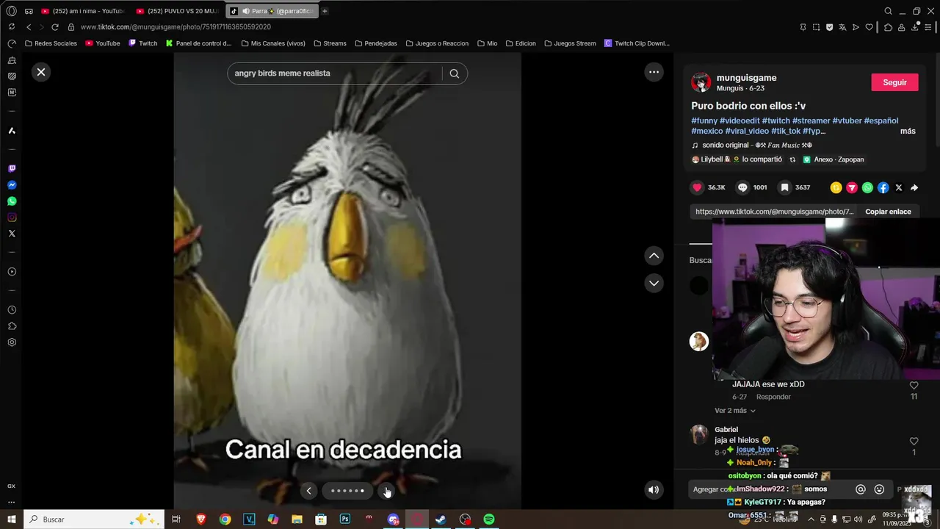Copy link with Copiar enlace
940x529 pixels.
(888, 212)
